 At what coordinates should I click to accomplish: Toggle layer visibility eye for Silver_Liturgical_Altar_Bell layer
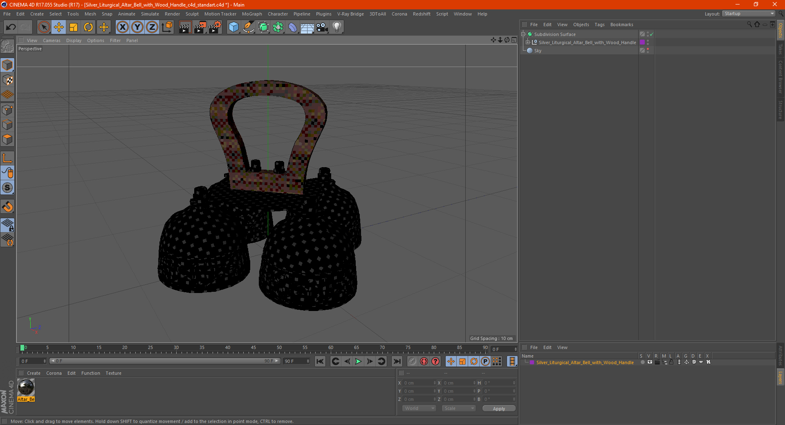tap(650, 362)
